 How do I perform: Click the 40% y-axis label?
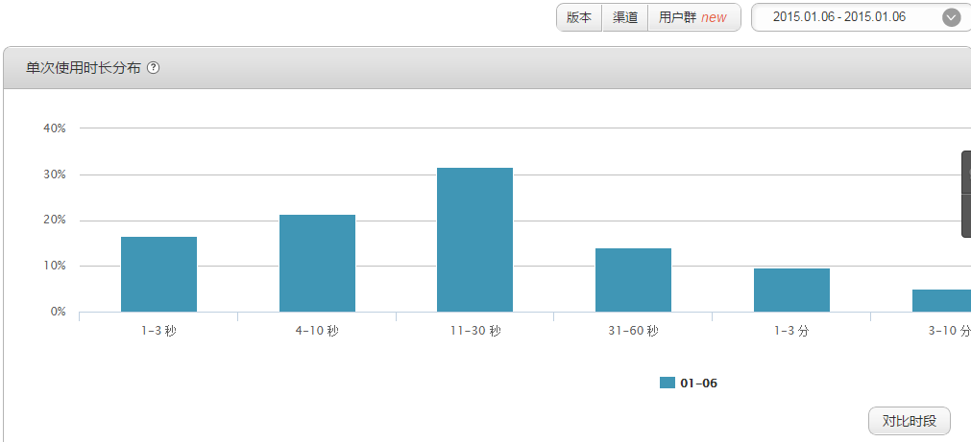point(55,128)
